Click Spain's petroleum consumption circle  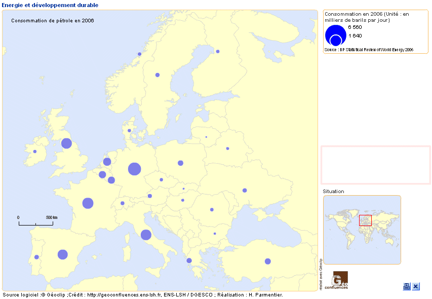click(x=63, y=253)
